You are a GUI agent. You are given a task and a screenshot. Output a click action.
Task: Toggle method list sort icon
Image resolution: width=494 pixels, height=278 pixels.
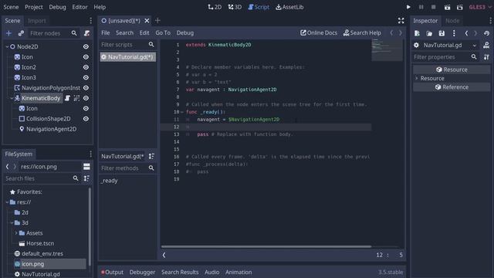151,156
